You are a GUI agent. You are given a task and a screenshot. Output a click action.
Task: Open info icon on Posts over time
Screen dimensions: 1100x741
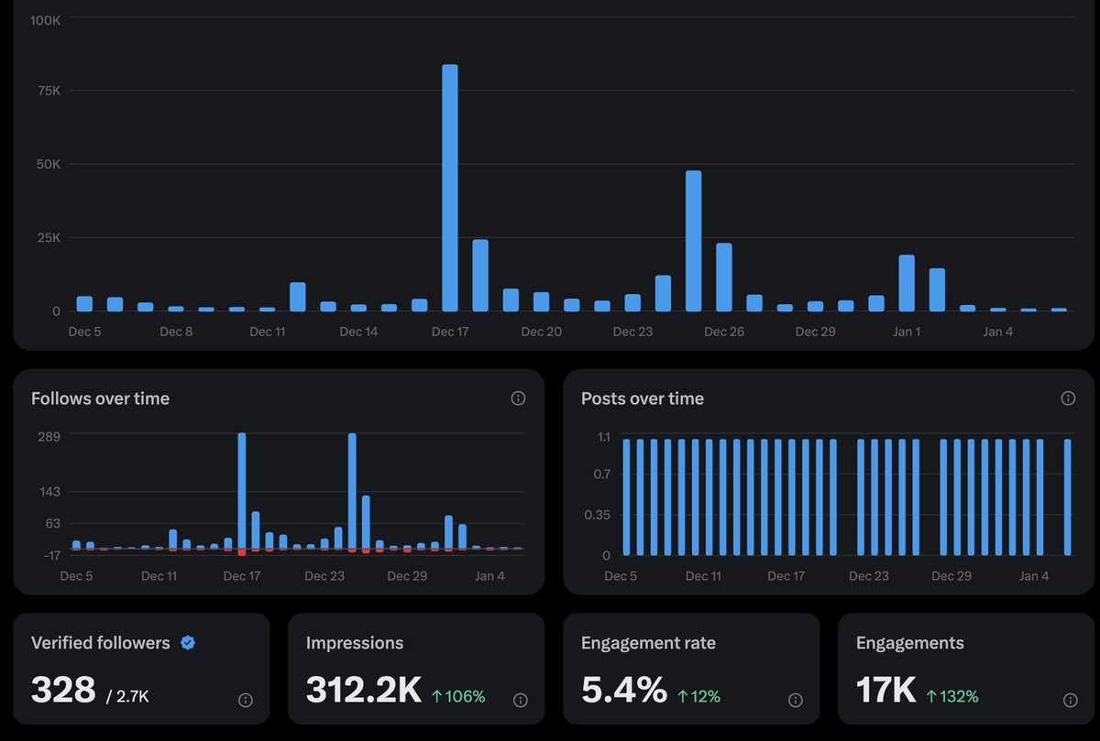point(1068,398)
